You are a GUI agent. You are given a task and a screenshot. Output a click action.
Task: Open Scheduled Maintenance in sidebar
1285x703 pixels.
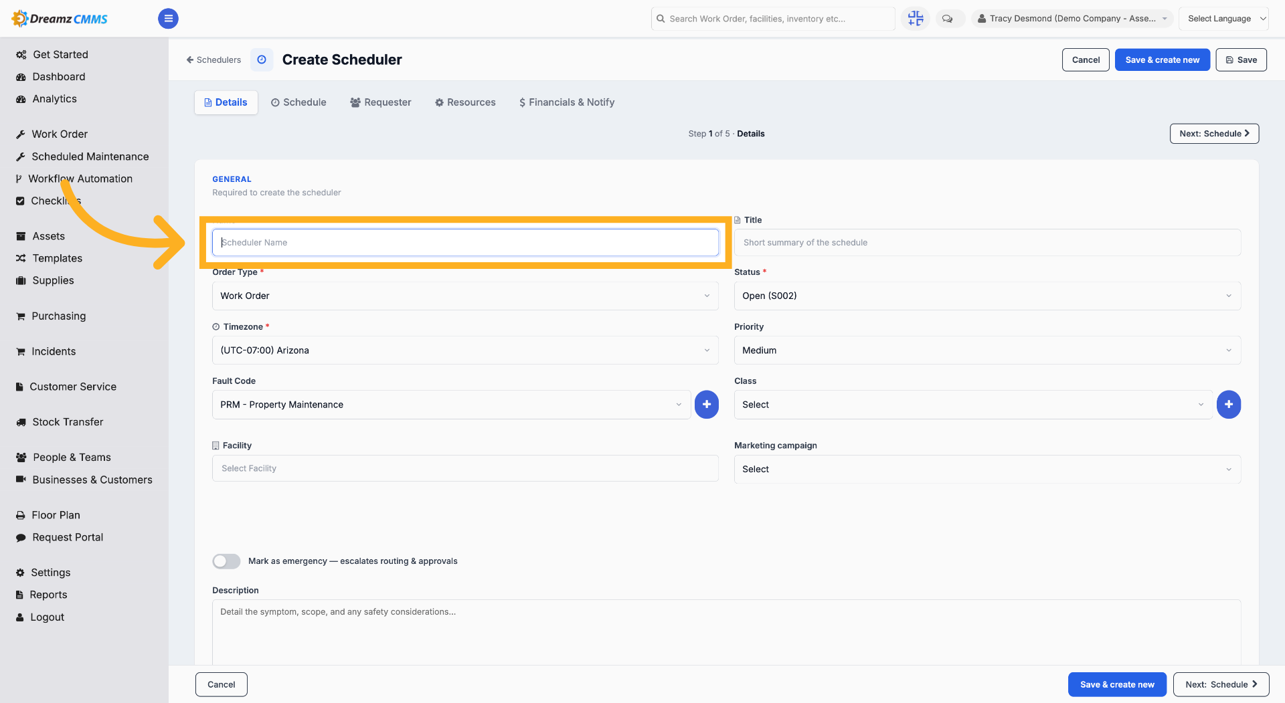tap(83, 156)
